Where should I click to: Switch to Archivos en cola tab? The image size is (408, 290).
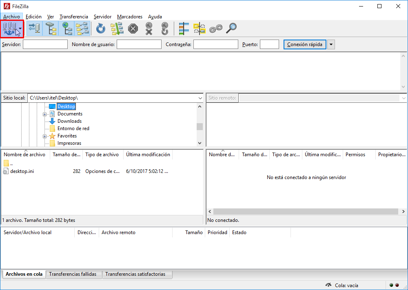24,274
